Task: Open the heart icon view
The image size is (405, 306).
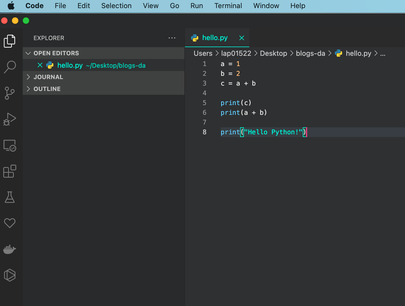Action: [x=10, y=223]
